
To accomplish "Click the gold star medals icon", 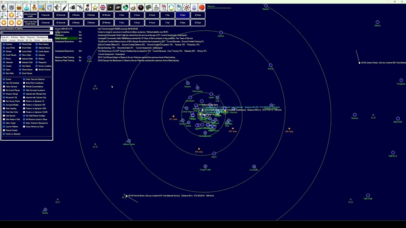I will 95,7.
